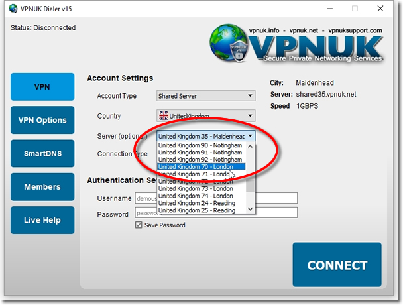Choose United Kingdom 71 - London

201,174
